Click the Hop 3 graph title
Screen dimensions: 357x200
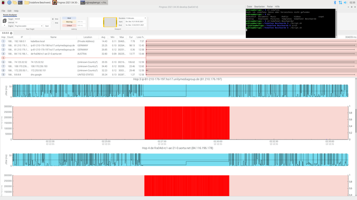177,79
